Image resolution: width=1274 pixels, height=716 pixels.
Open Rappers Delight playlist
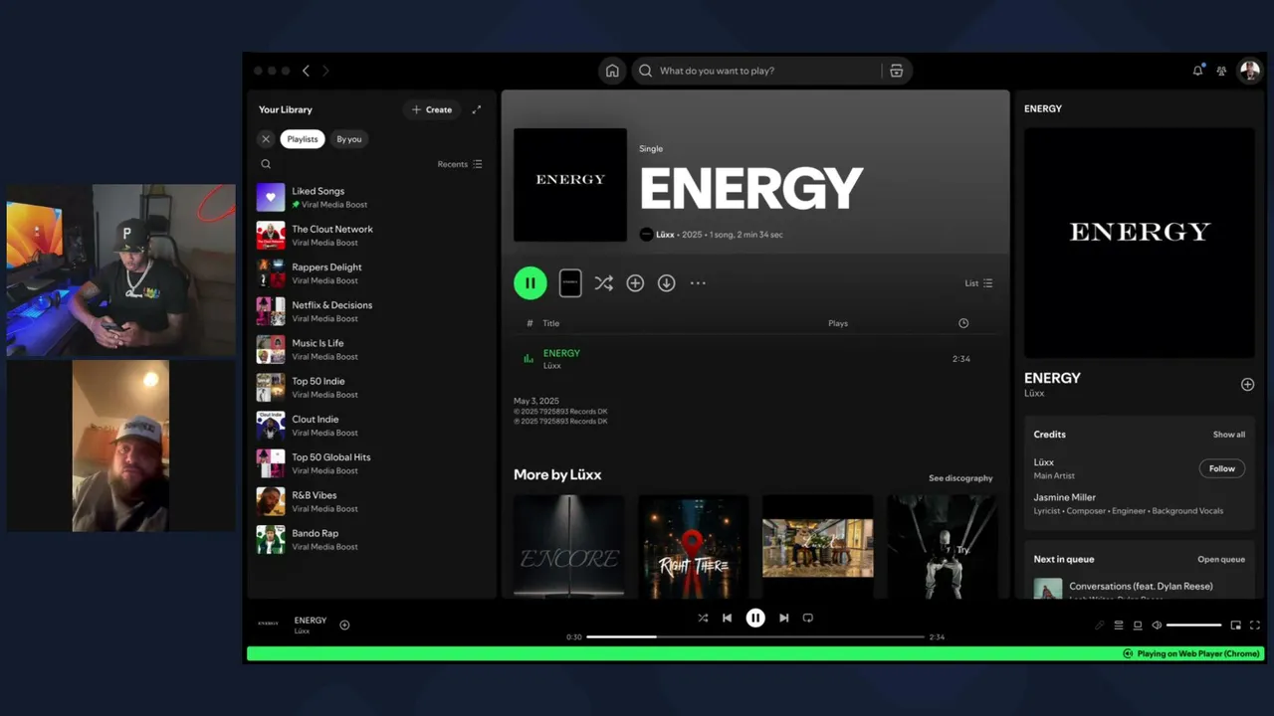point(371,273)
